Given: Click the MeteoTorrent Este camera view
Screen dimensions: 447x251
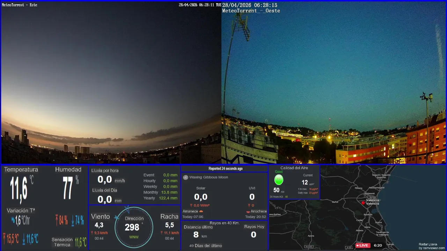Looking at the screenshot, I should (x=111, y=83).
